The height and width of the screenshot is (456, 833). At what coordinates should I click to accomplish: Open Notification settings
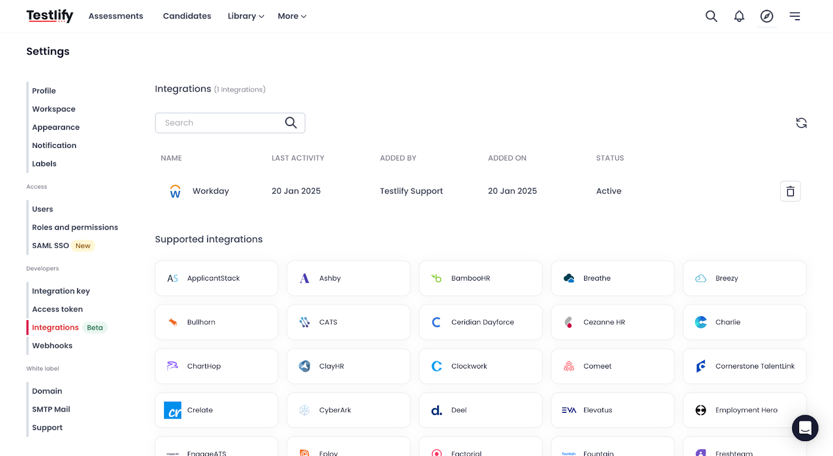pyautogui.click(x=54, y=145)
